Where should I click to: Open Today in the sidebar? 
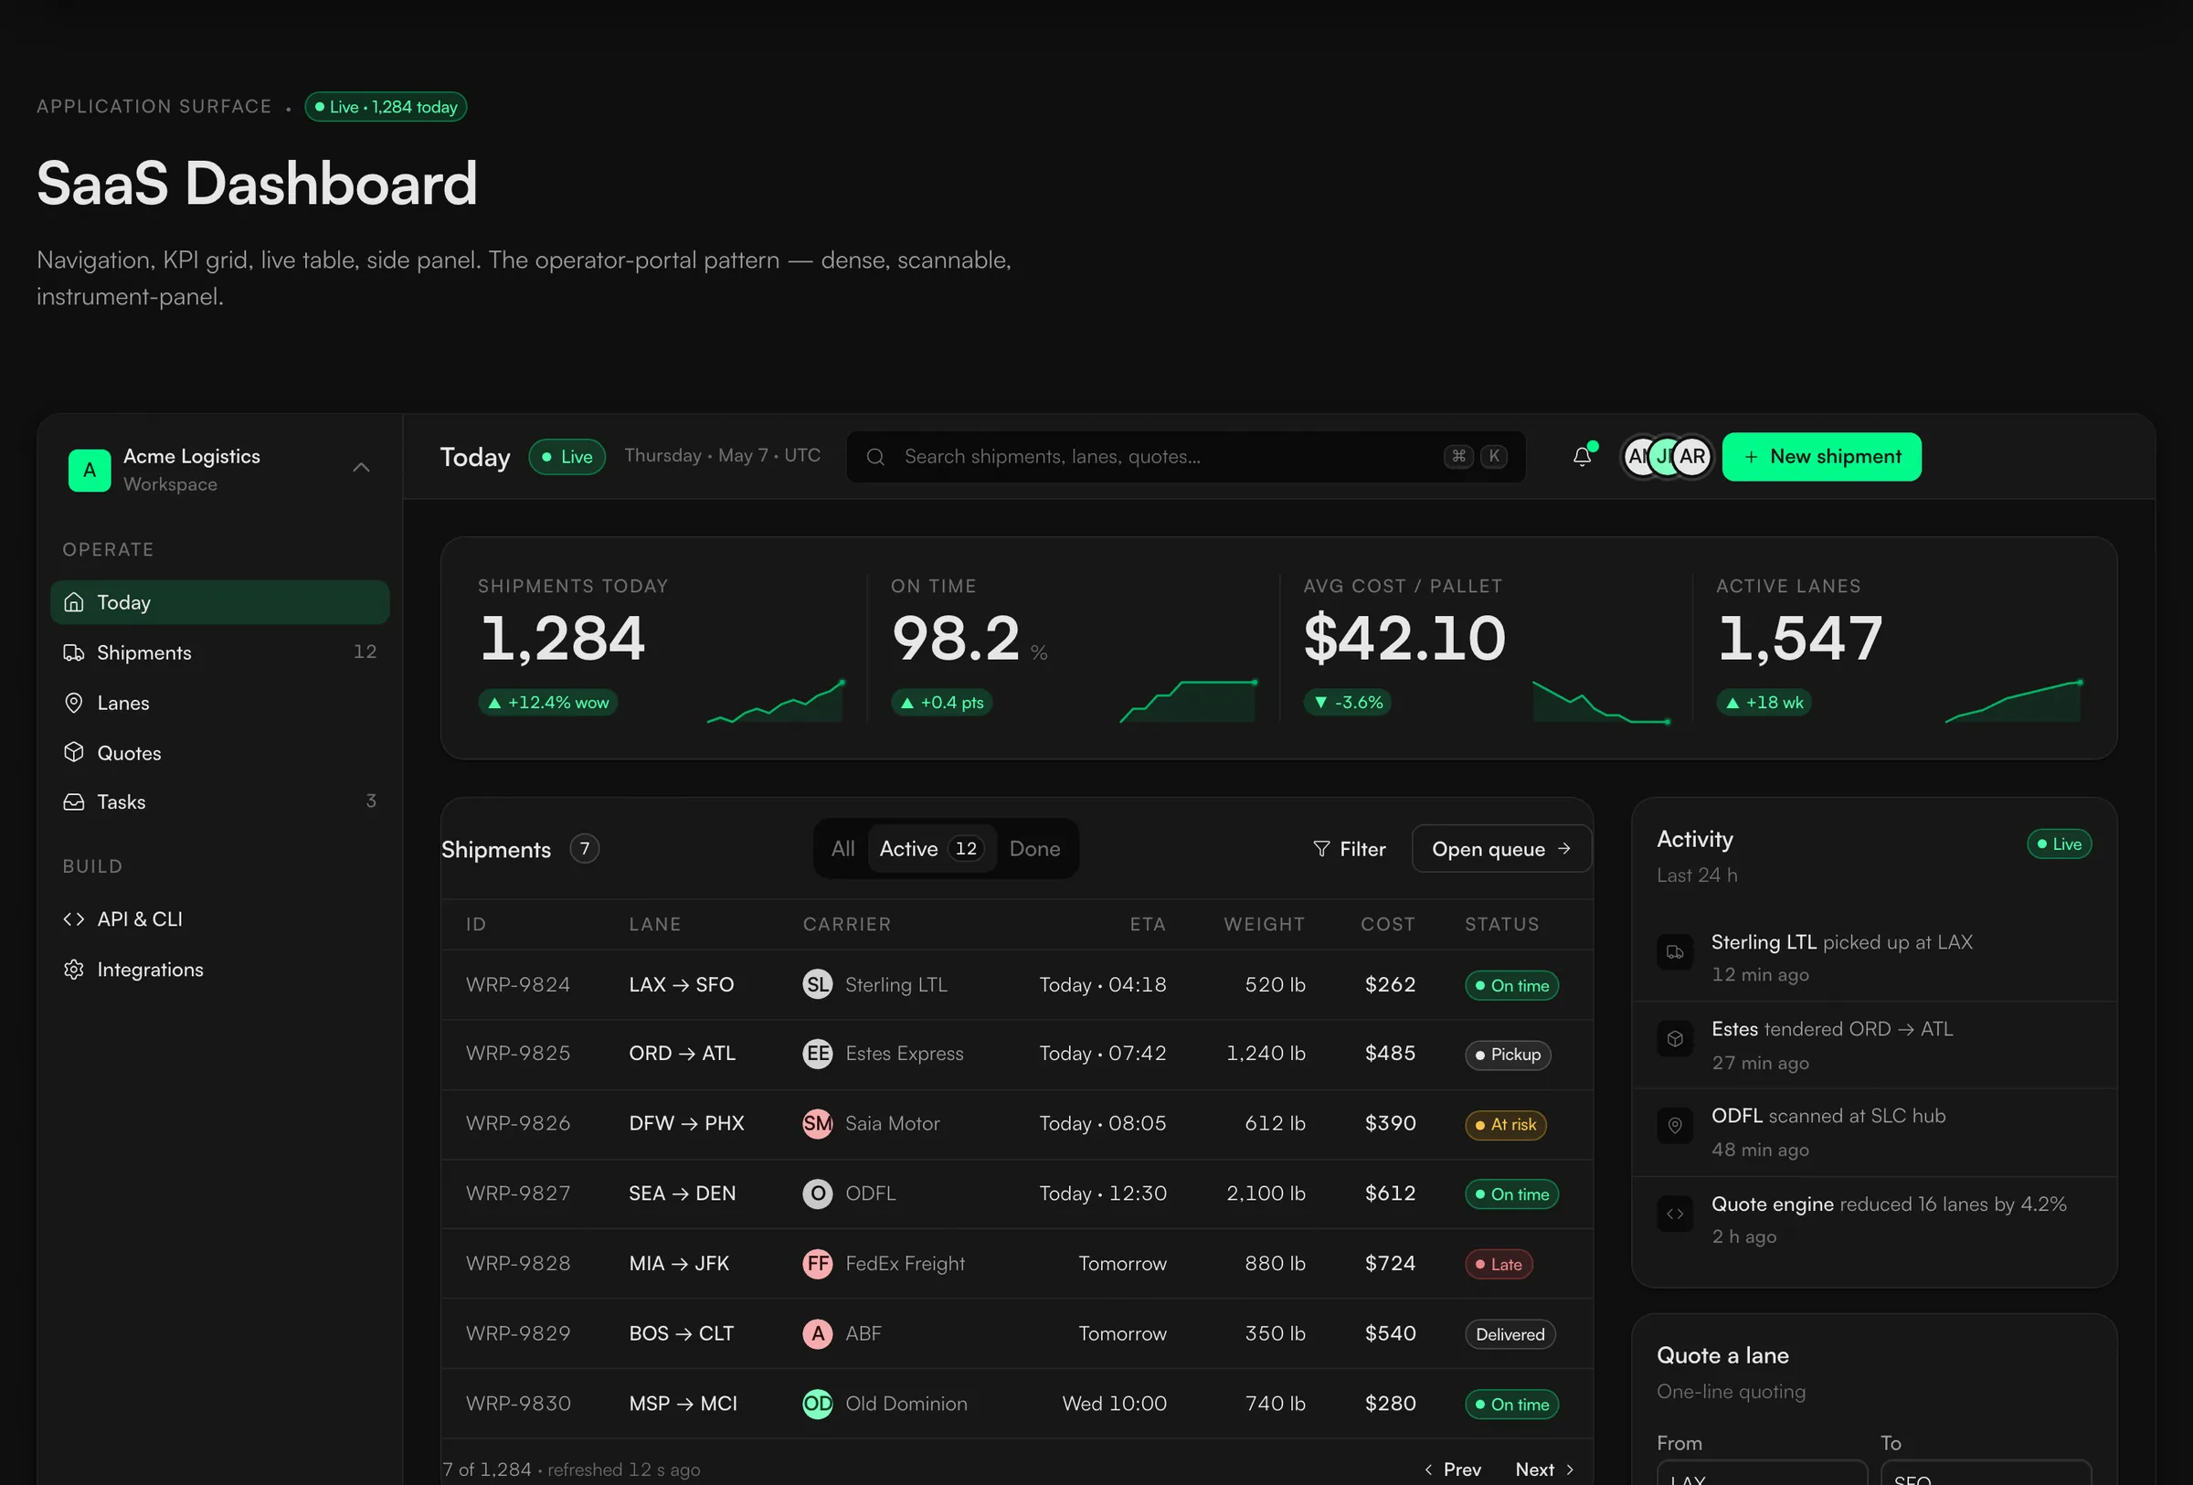(220, 602)
